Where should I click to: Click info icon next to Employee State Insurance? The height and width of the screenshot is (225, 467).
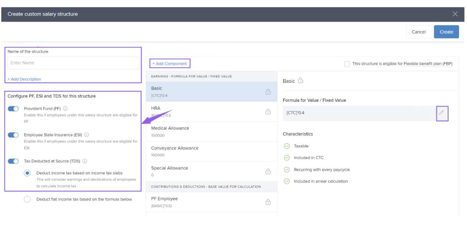tap(87, 135)
